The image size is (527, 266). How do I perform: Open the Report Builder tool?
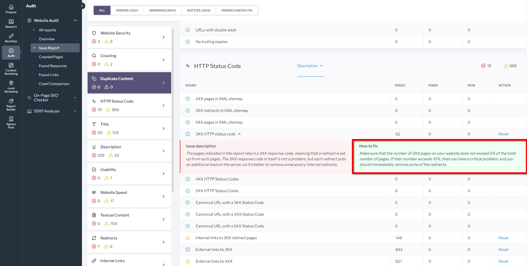[x=11, y=104]
